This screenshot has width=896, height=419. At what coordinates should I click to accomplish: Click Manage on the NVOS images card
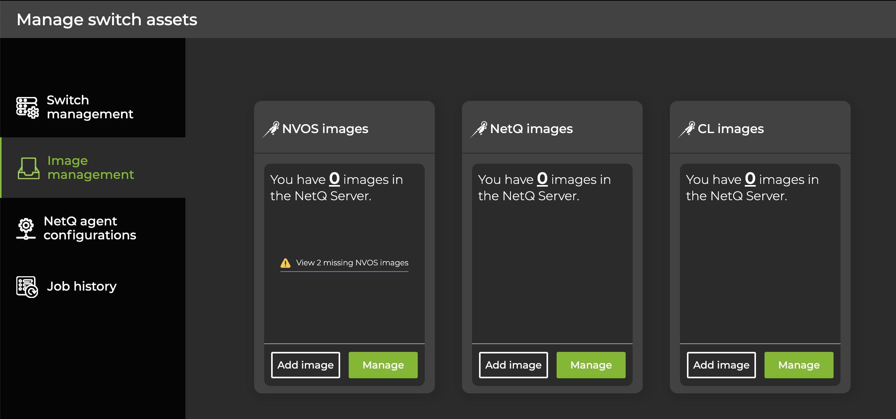coord(383,365)
